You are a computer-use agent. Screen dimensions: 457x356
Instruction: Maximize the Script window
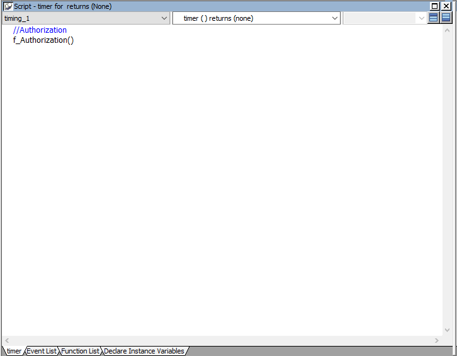(434, 6)
